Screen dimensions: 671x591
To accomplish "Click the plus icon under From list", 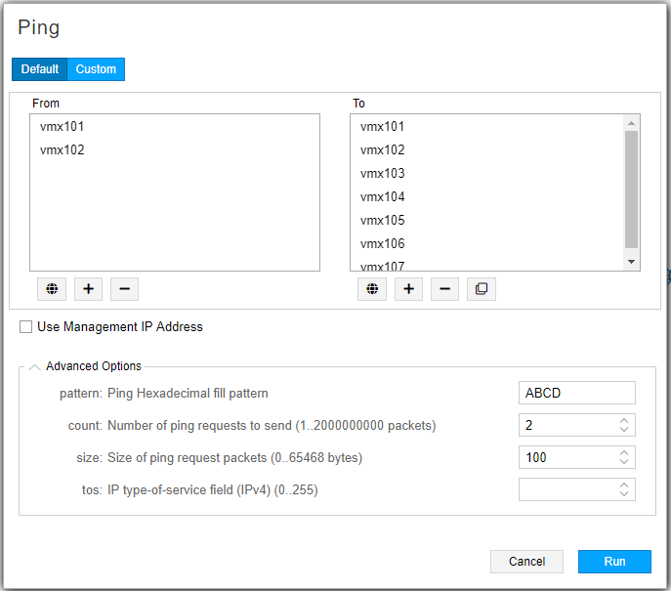I will [x=88, y=289].
